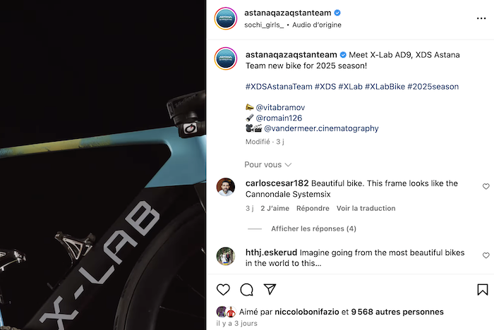Viewport: 494px width, 330px height.
Task: Save post with the bookmark icon
Action: (482, 290)
